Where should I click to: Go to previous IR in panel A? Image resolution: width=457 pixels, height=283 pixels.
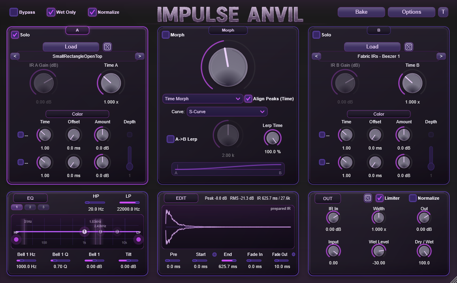15,56
